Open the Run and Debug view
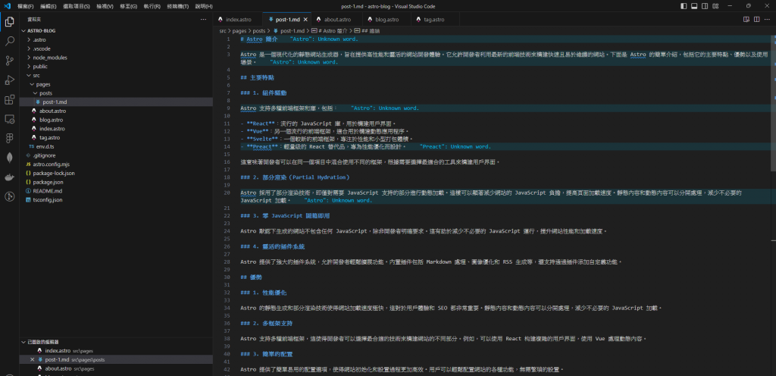Image resolution: width=776 pixels, height=376 pixels. [9, 80]
